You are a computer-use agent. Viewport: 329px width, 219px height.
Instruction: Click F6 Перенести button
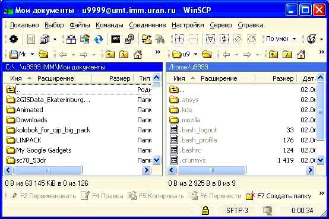click(215, 196)
